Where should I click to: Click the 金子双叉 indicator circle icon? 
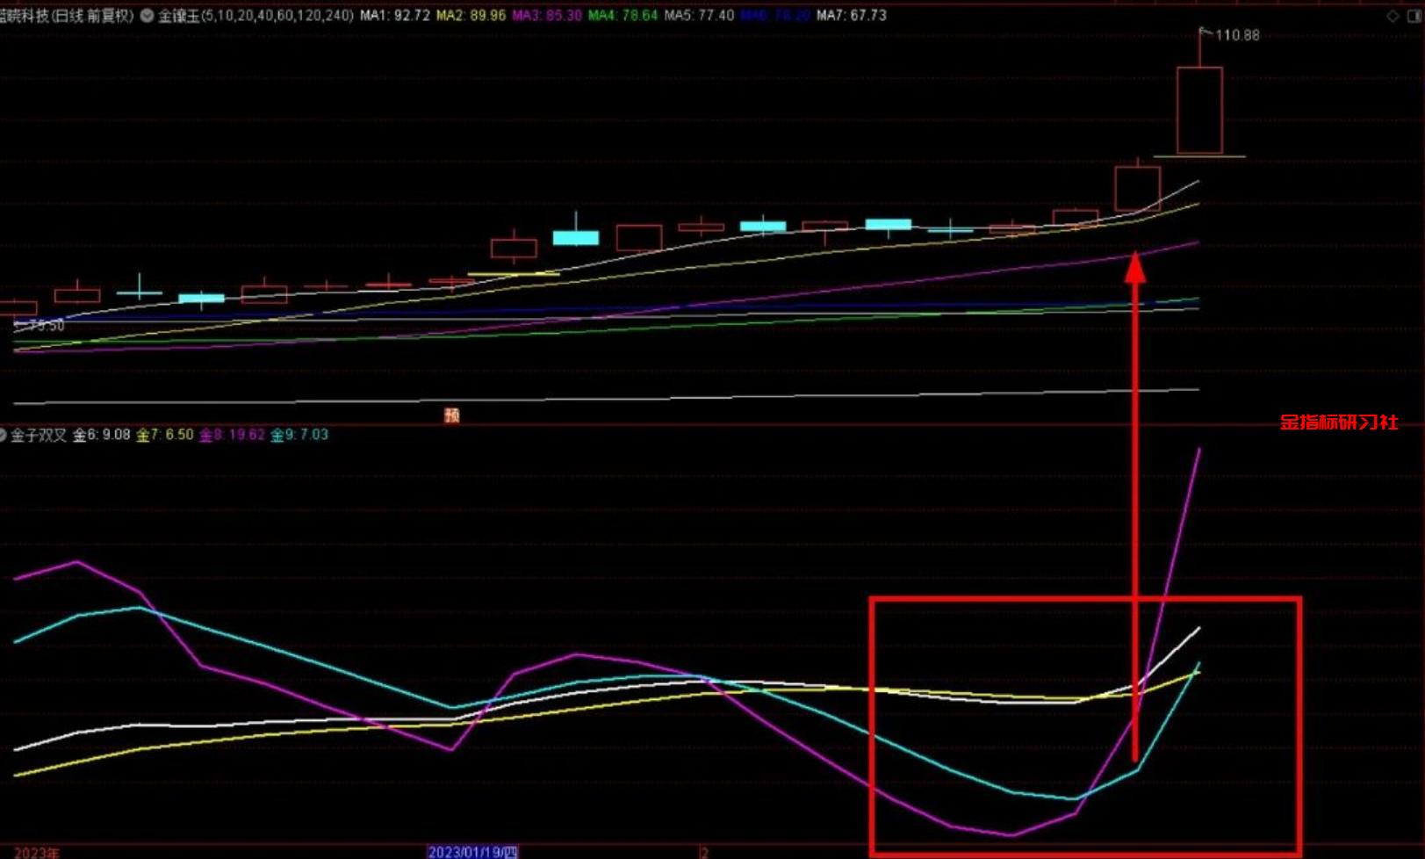(3, 435)
